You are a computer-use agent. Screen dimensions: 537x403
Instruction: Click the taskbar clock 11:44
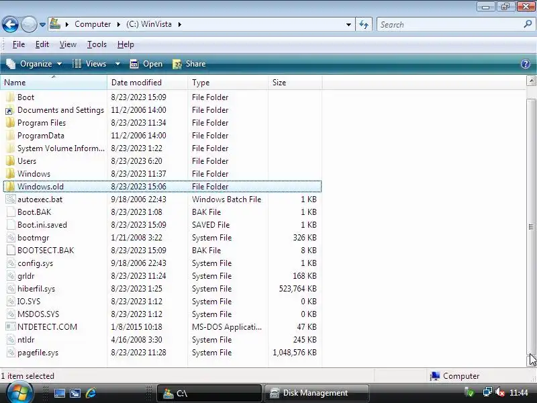tap(519, 393)
